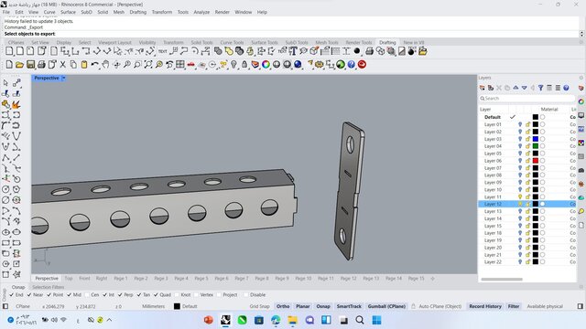Click the green color swatch of Layer 04
586x329 pixels.
tap(536, 146)
